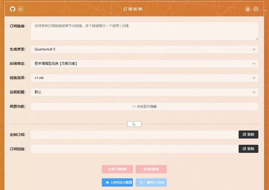Click the Bilibili icon in header

click(x=256, y=9)
